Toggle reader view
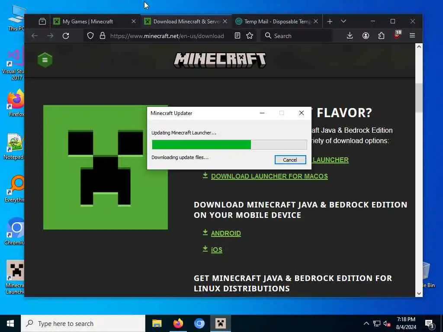Image resolution: width=443 pixels, height=332 pixels. pos(238,36)
